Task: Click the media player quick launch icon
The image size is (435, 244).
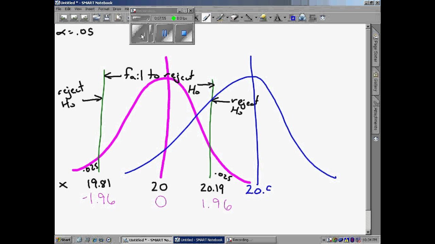Action: click(x=109, y=240)
